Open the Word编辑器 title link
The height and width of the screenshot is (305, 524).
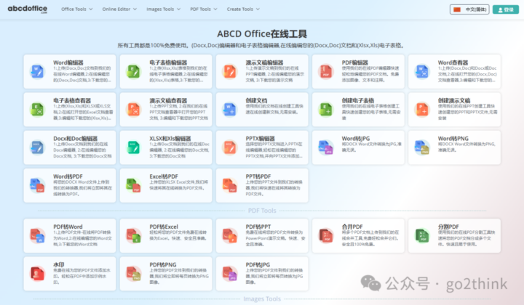[68, 62]
